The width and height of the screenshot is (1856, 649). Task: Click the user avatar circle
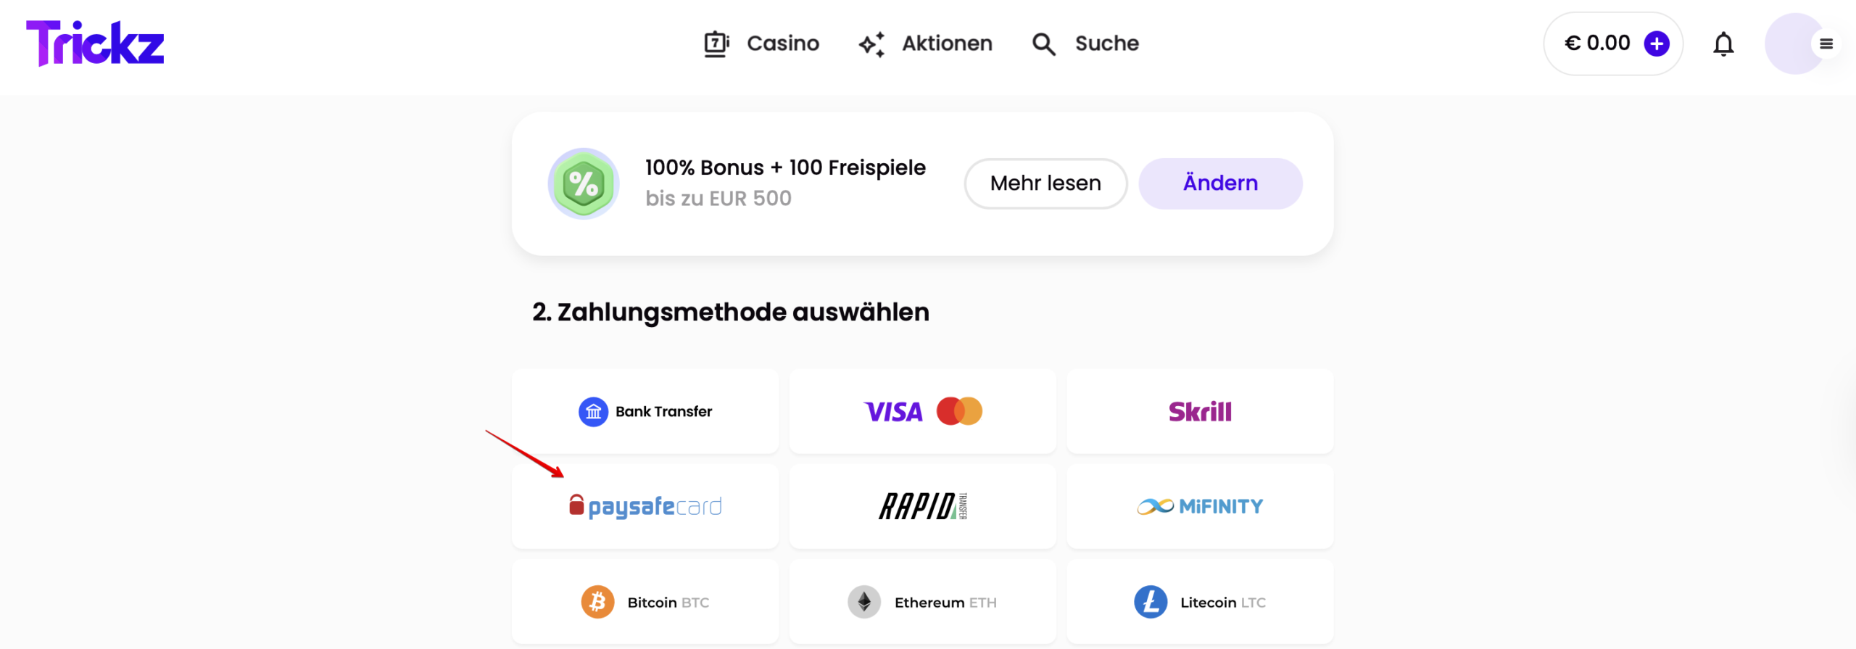pos(1791,44)
